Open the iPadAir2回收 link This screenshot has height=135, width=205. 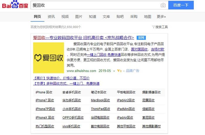click(126, 100)
